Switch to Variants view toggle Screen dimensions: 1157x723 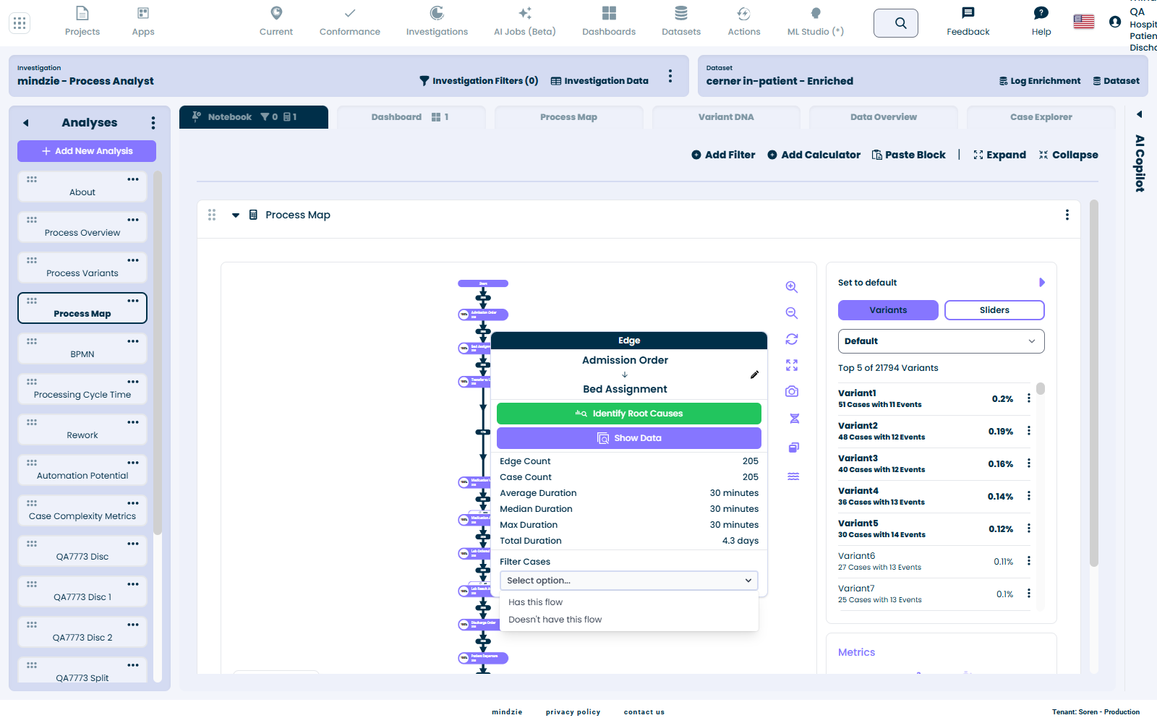click(x=888, y=310)
